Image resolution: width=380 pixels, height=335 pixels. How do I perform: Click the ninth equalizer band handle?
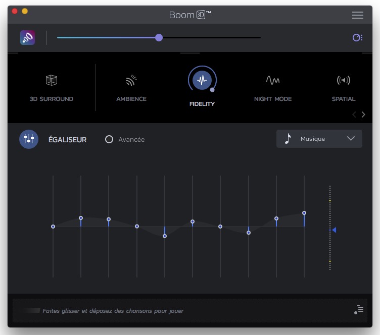pyautogui.click(x=276, y=218)
